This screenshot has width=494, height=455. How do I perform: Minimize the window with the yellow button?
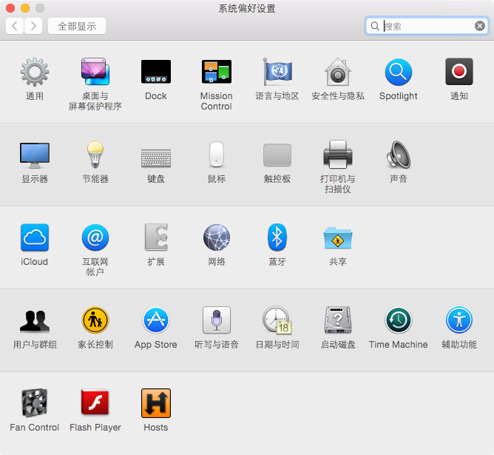(25, 8)
